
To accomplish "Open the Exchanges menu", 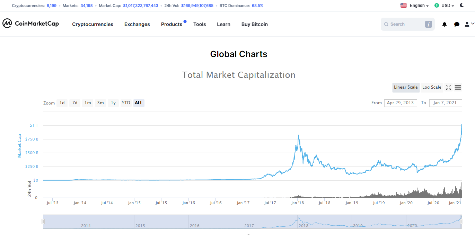I will pyautogui.click(x=137, y=24).
